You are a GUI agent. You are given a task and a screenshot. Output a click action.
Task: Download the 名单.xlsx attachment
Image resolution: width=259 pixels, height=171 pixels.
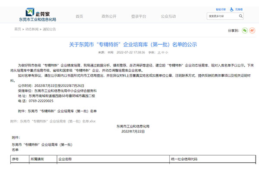pos(53,121)
